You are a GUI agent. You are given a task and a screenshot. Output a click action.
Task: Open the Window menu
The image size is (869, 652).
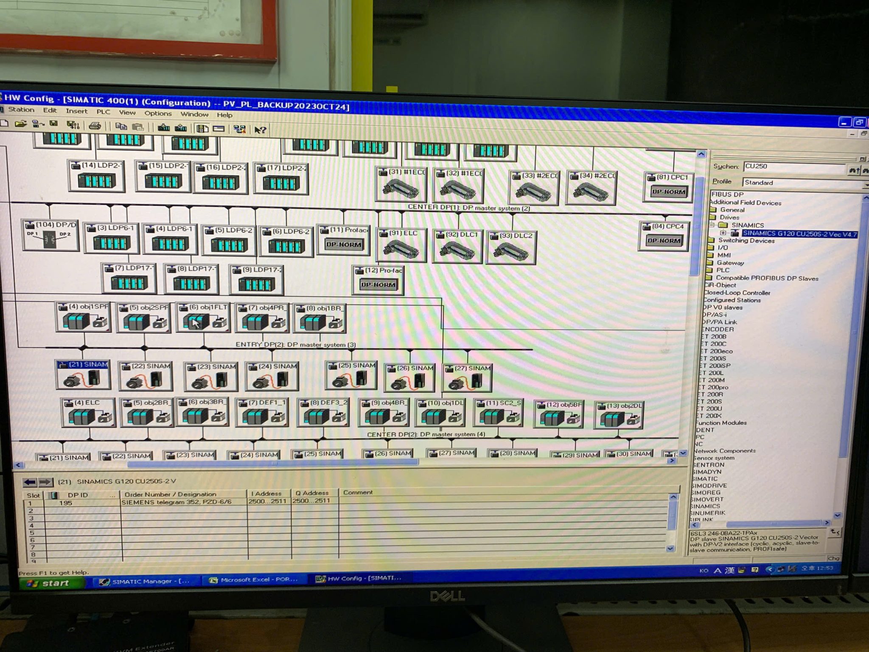coord(194,114)
